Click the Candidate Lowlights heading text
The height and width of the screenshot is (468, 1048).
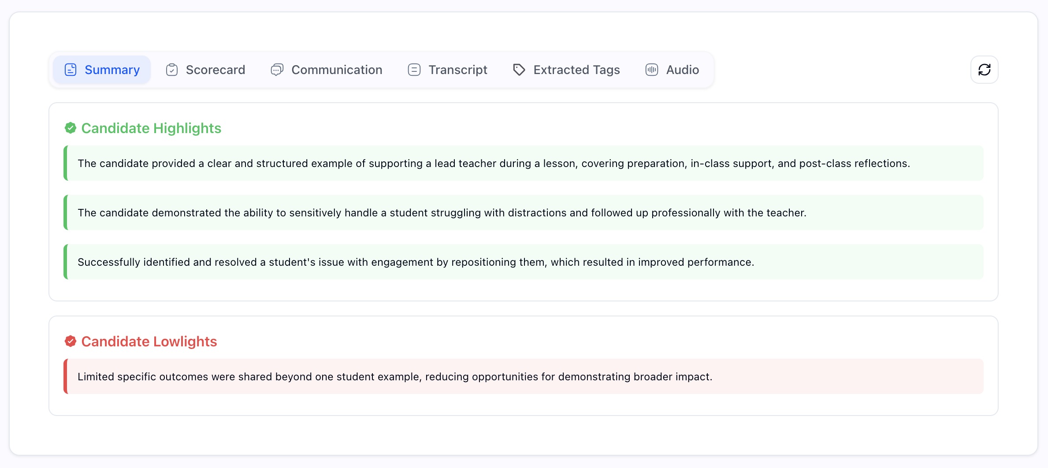pyautogui.click(x=149, y=342)
